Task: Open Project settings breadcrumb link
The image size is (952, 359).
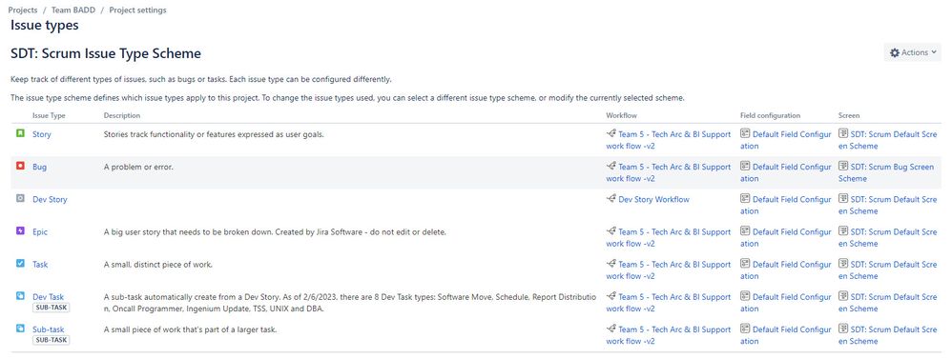Action: tap(137, 10)
